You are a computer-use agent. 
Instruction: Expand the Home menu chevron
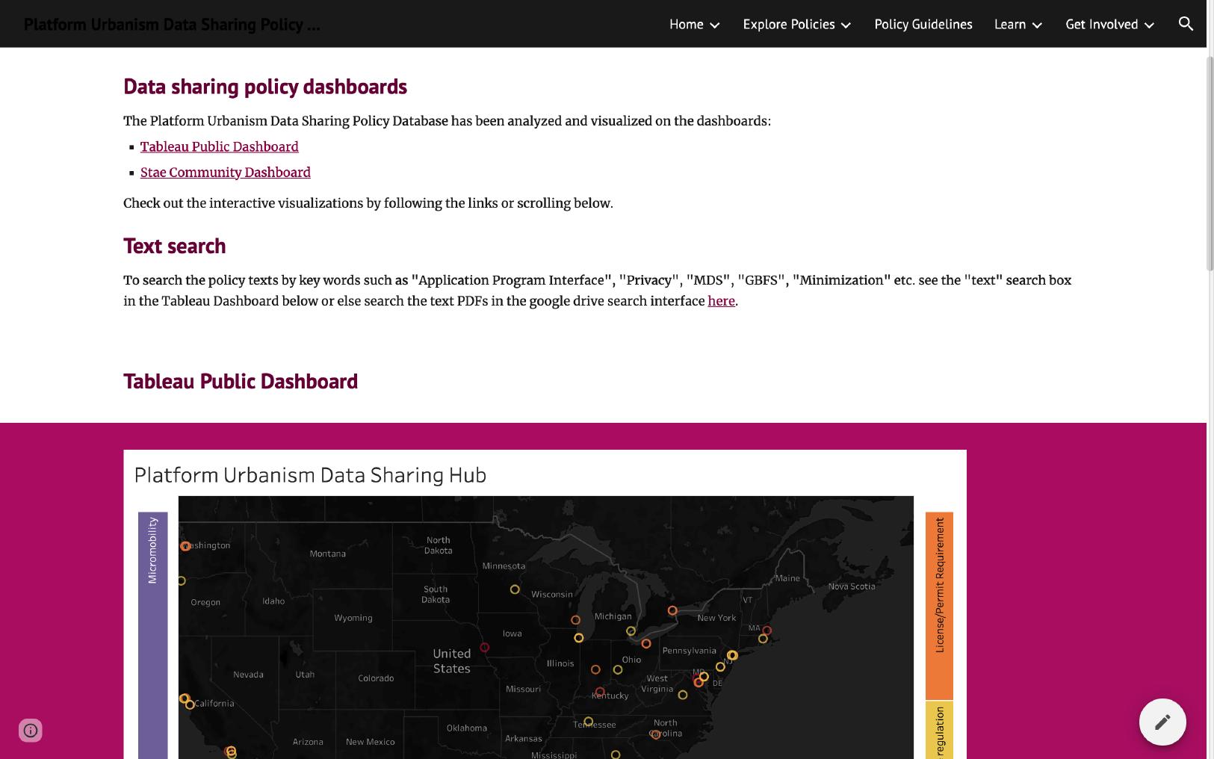coord(715,25)
